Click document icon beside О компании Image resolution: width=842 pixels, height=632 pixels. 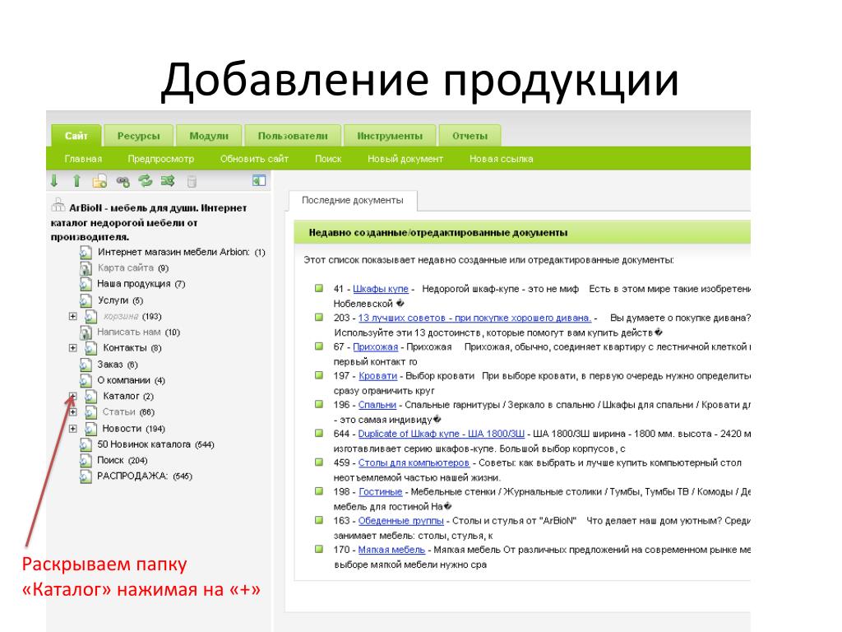tap(86, 380)
